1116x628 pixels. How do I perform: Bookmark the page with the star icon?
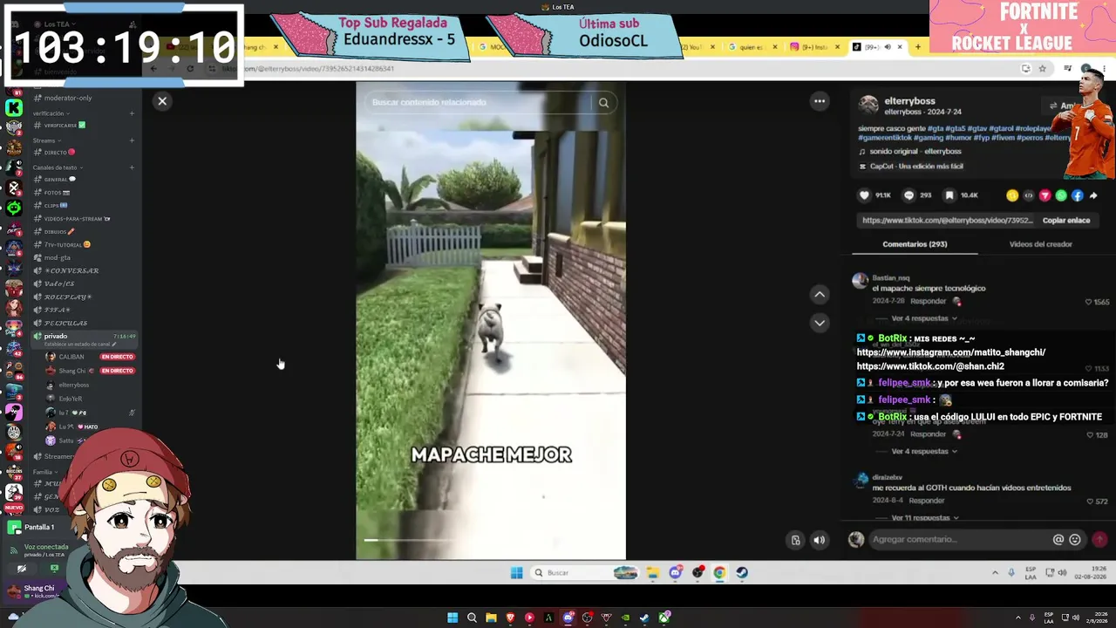coord(1042,69)
